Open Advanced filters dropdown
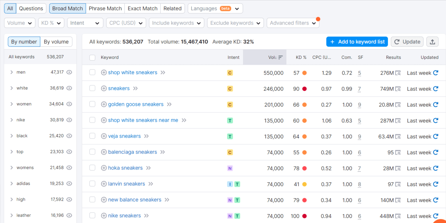This screenshot has width=446, height=223. (293, 23)
